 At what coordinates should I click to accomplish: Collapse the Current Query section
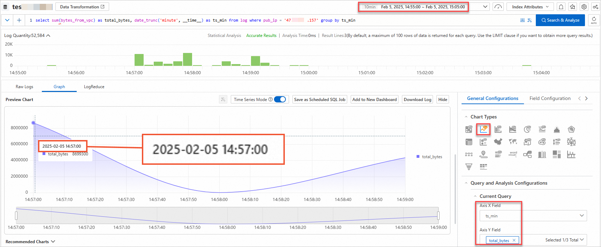coord(476,196)
